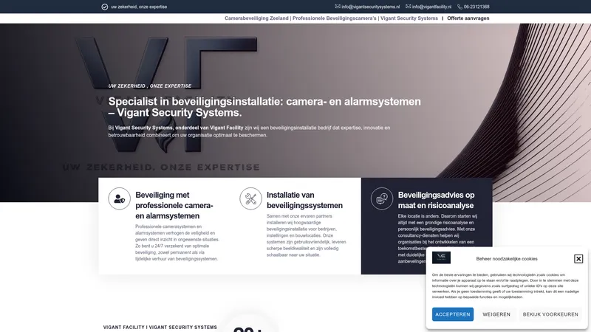Click the hero paragraph about Vigant Security Systems
Screen dimensions: 591x332
(249, 131)
